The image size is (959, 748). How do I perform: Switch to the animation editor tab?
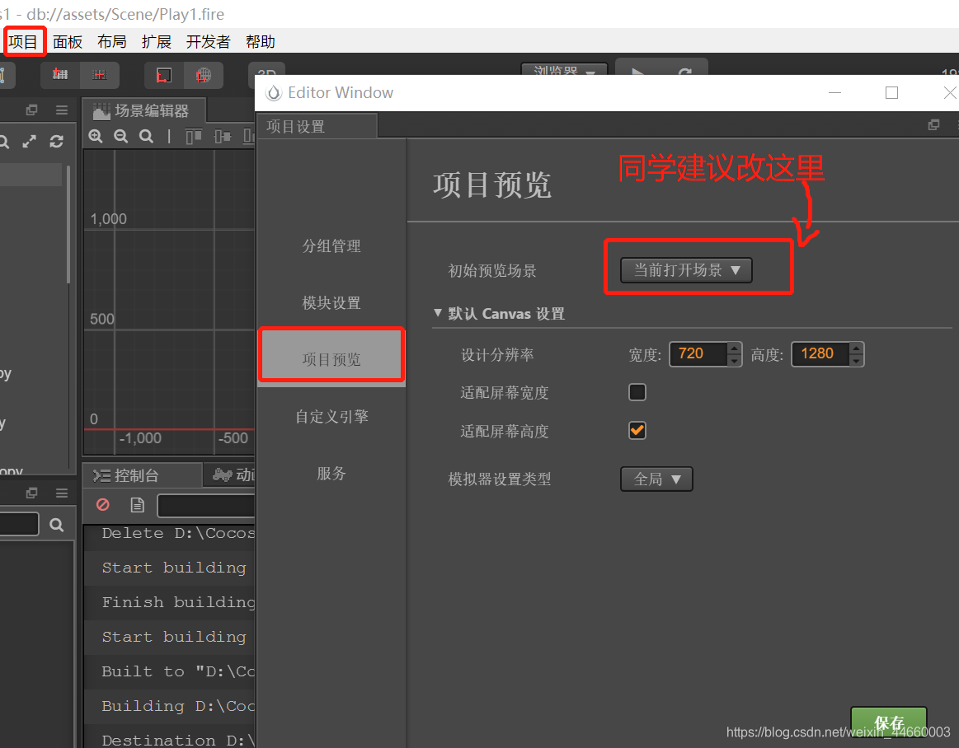click(231, 475)
